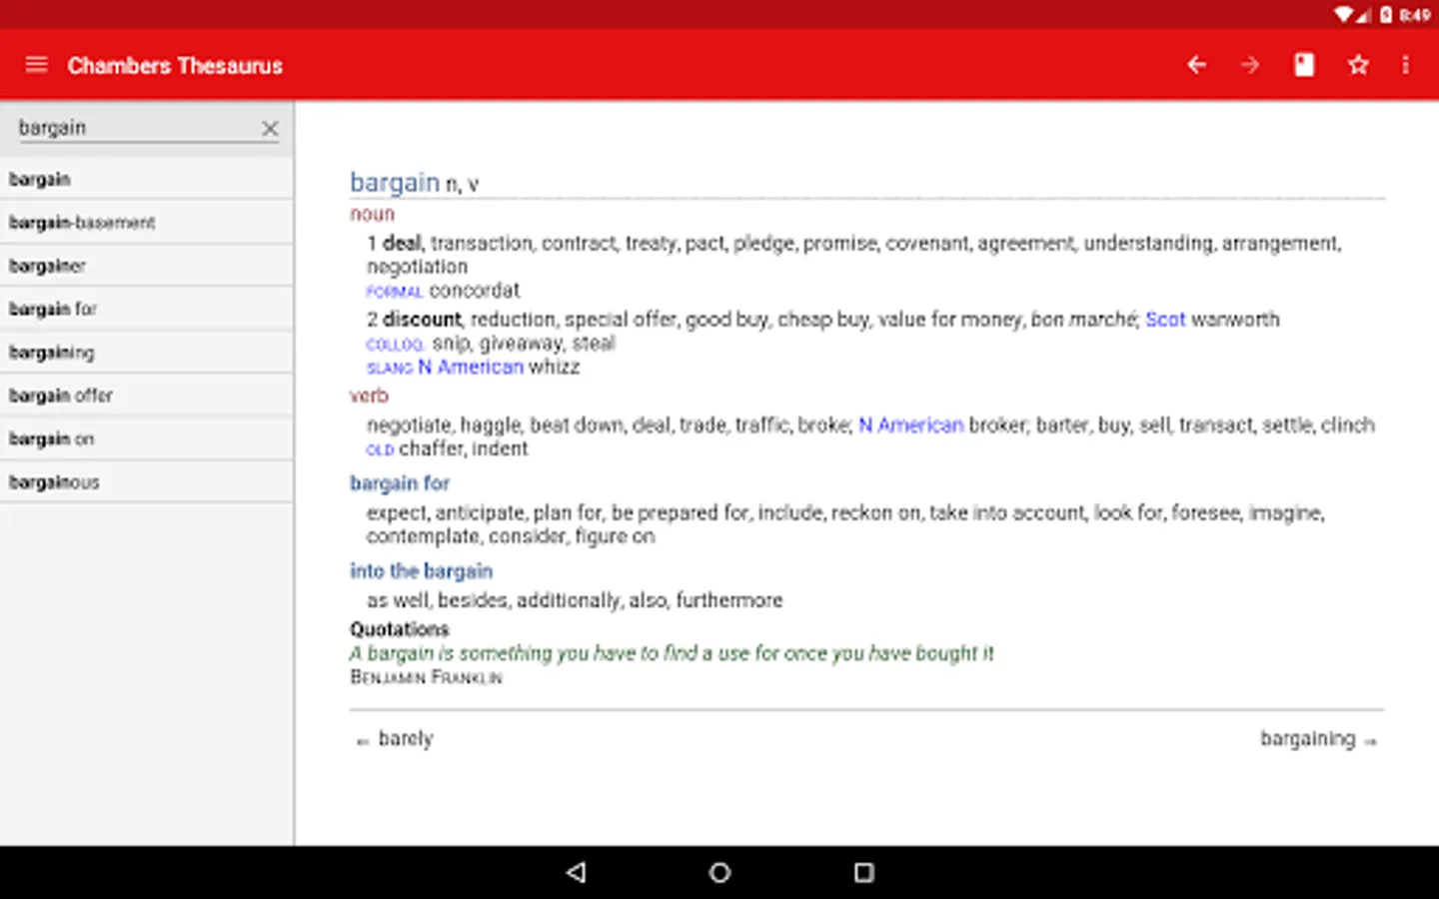Tap the battery icon in status bar
The width and height of the screenshot is (1439, 899).
tap(1386, 14)
